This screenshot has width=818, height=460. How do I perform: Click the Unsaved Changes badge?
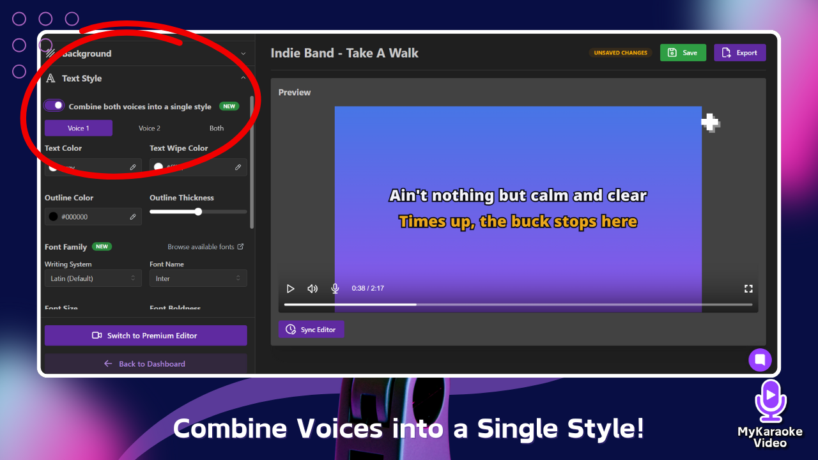pyautogui.click(x=621, y=53)
